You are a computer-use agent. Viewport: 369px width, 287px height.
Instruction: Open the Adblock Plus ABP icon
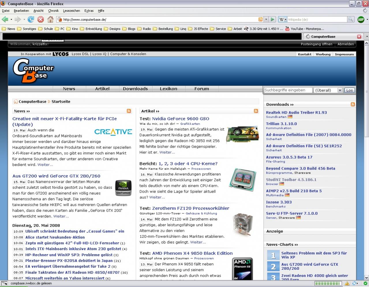coord(361,19)
